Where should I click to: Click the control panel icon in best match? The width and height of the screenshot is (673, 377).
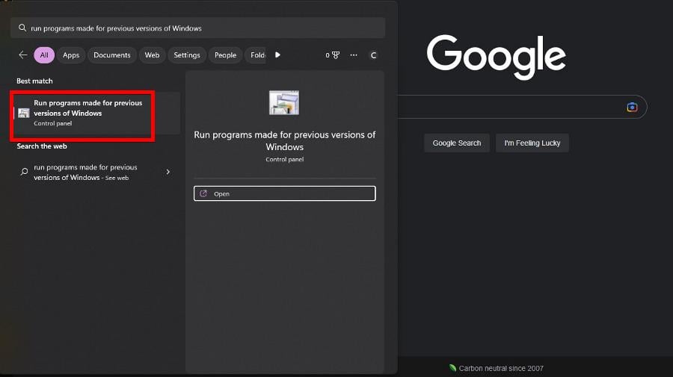(x=24, y=113)
